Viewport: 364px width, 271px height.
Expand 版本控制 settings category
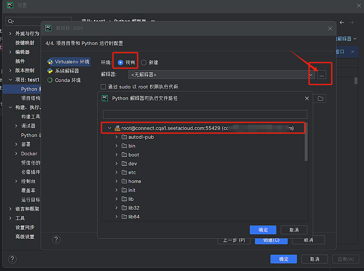pyautogui.click(x=10, y=70)
